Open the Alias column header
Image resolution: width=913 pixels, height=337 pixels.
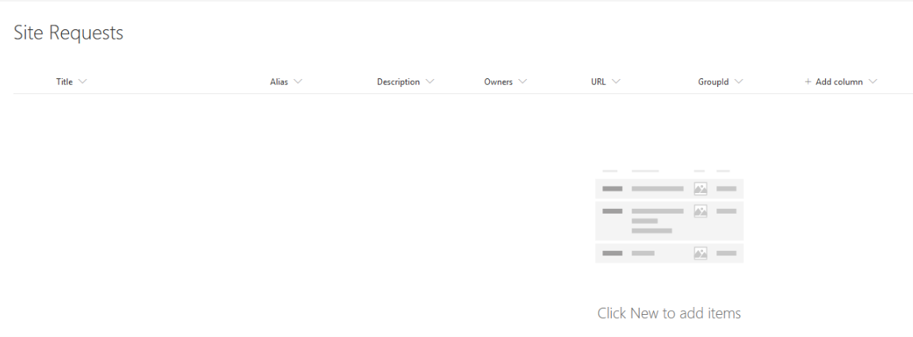coord(279,82)
